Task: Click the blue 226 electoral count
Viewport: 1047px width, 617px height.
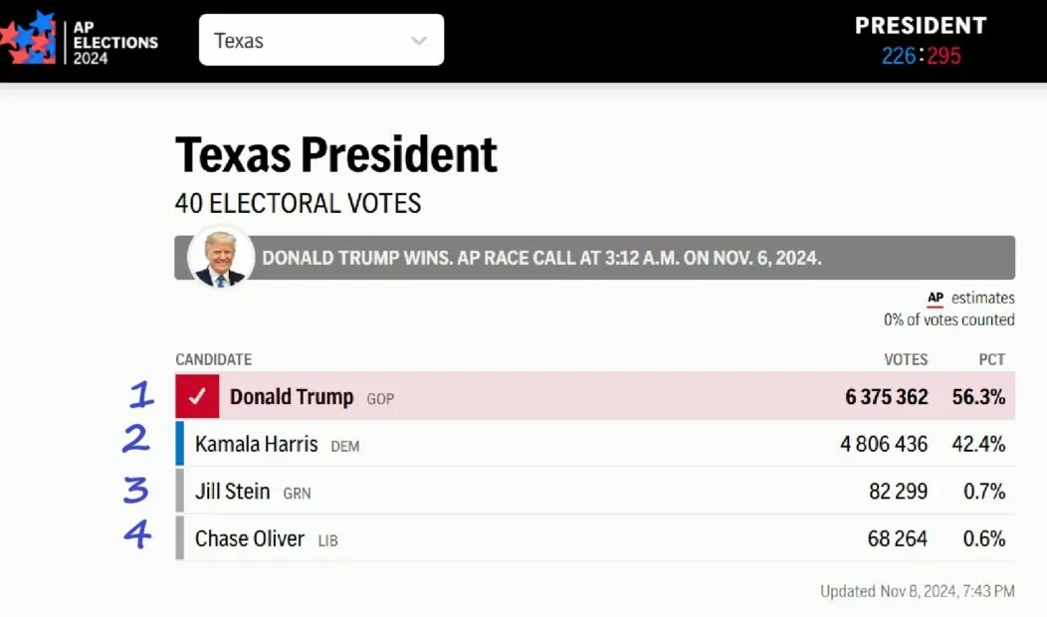Action: (898, 56)
